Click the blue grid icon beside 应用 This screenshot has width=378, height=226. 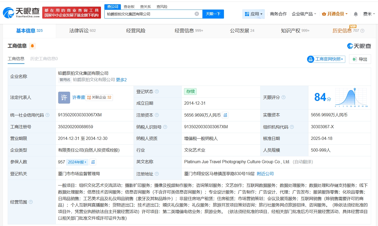coord(247,14)
